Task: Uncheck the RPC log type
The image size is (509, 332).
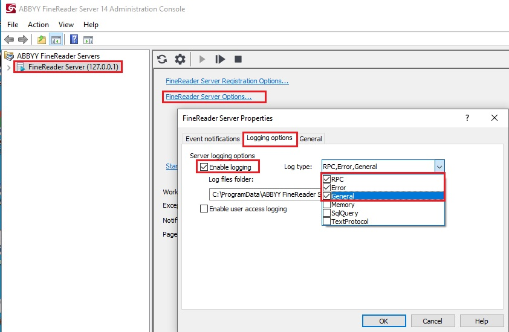Action: [x=326, y=179]
